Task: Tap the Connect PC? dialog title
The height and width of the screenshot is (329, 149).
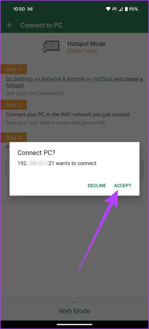Action: (x=36, y=153)
